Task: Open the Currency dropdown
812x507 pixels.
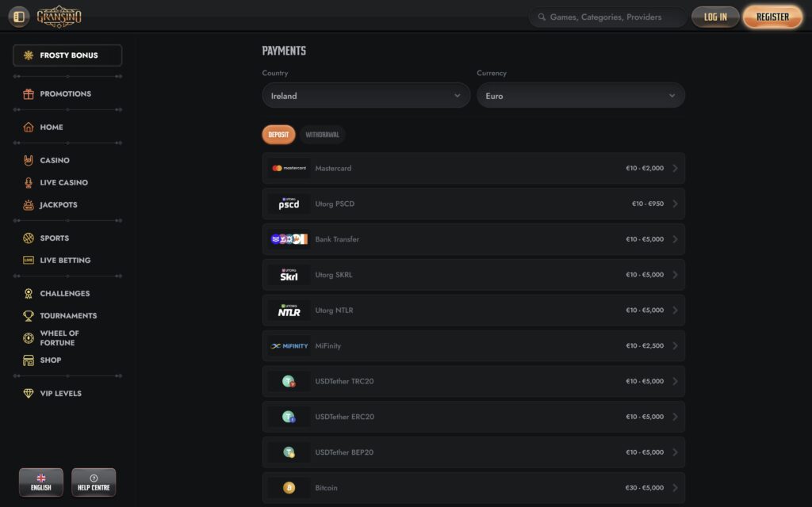Action: 580,95
